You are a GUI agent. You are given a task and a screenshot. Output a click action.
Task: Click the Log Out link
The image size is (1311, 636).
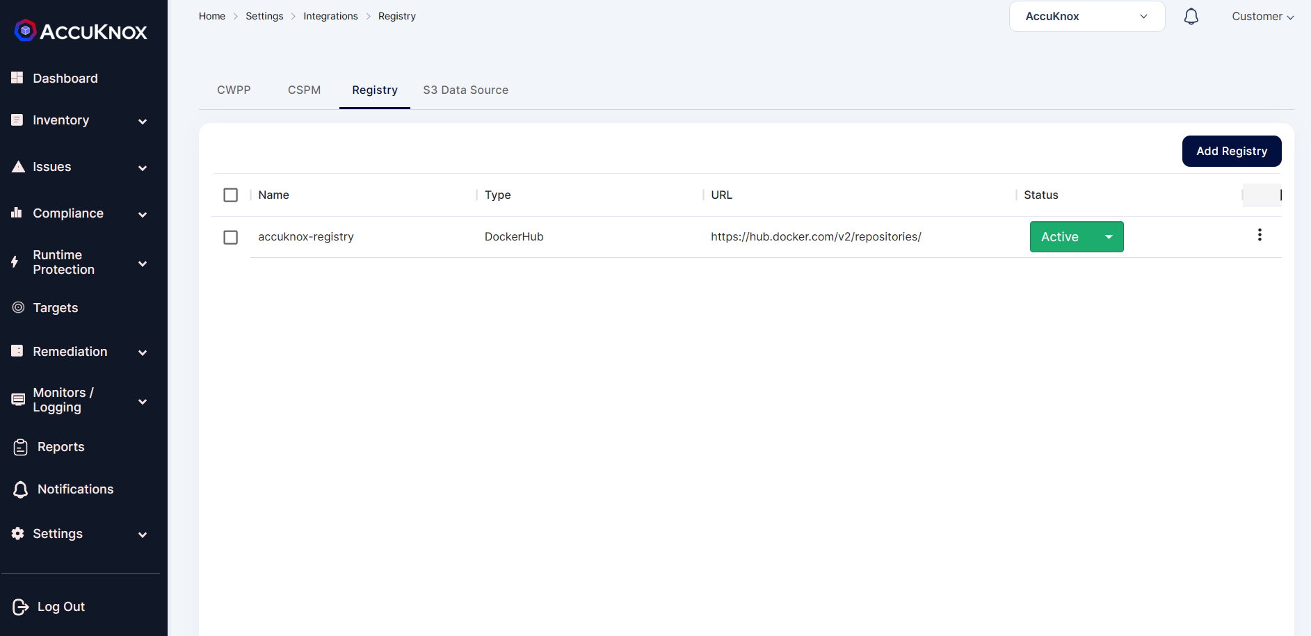coord(61,607)
